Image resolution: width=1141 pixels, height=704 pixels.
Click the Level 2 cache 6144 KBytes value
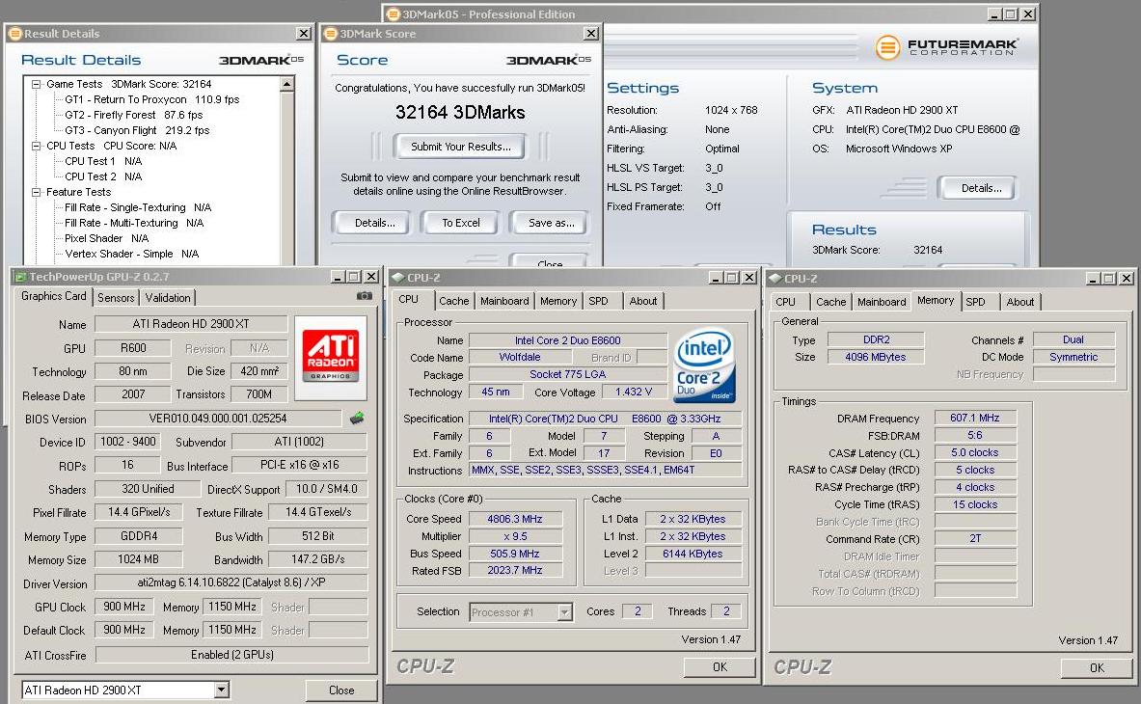[693, 554]
